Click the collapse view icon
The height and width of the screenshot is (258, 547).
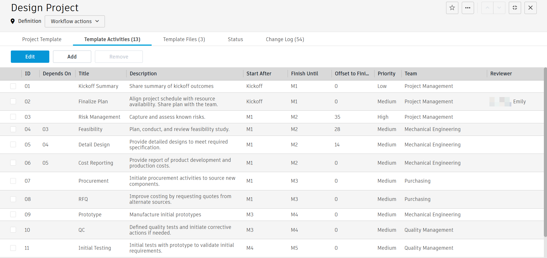(515, 8)
